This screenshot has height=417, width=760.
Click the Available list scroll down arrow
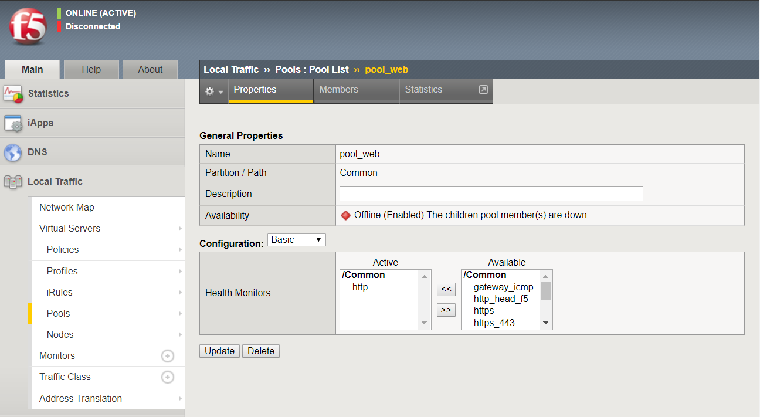pyautogui.click(x=545, y=323)
